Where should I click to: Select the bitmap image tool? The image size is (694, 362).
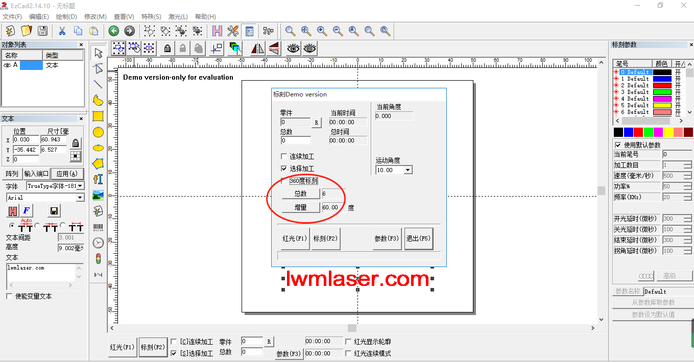(98, 195)
